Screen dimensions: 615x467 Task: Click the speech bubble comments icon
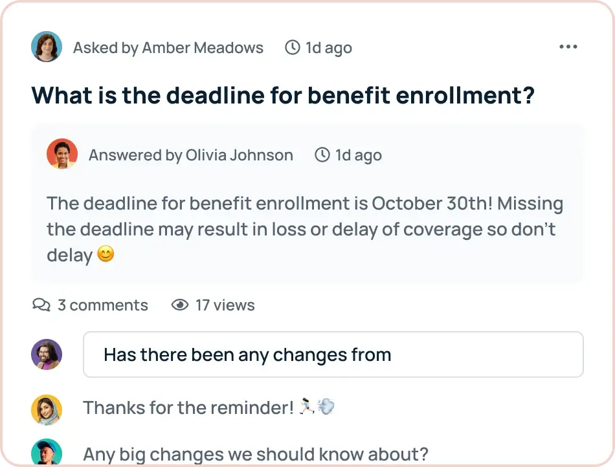point(41,305)
